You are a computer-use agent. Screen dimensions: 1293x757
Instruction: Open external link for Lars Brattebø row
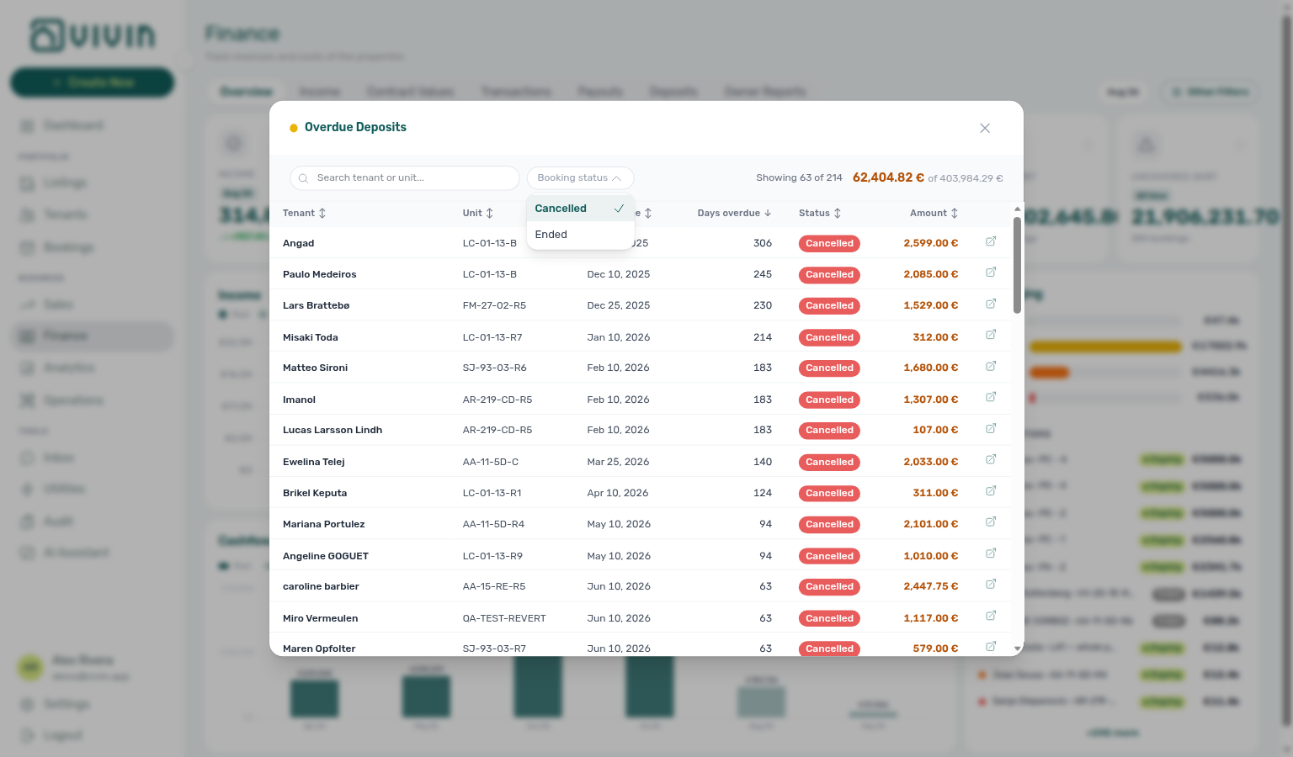click(x=991, y=304)
